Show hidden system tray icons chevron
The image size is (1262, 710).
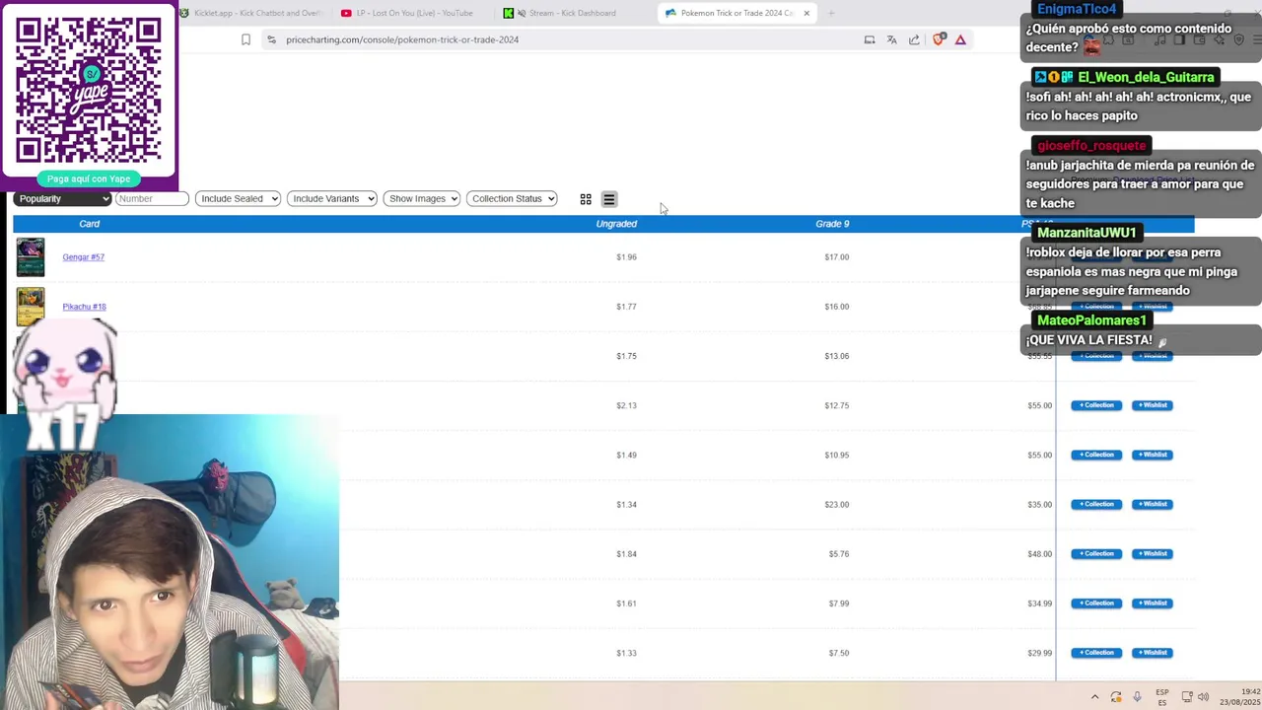click(1094, 696)
